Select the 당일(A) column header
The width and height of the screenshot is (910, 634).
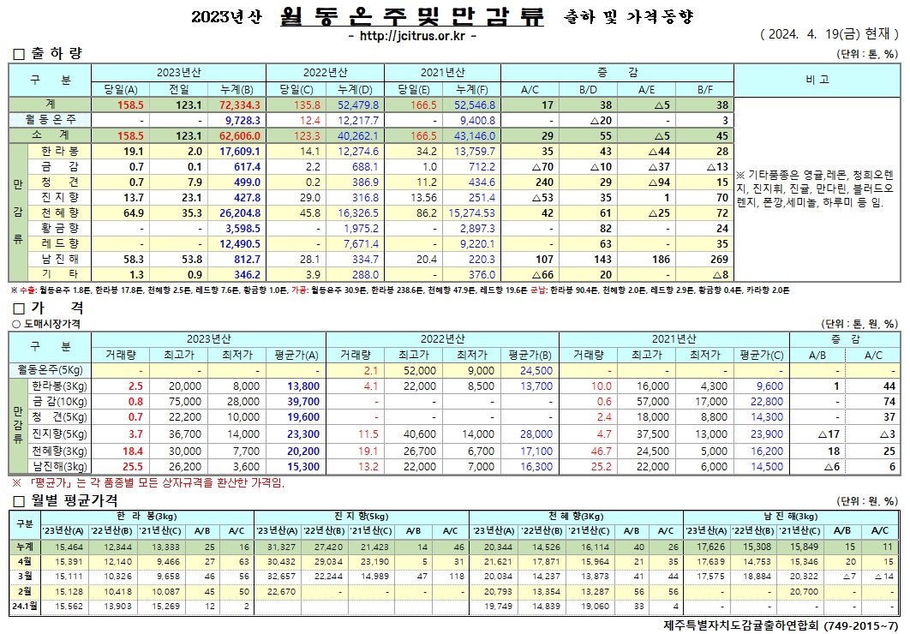(120, 89)
